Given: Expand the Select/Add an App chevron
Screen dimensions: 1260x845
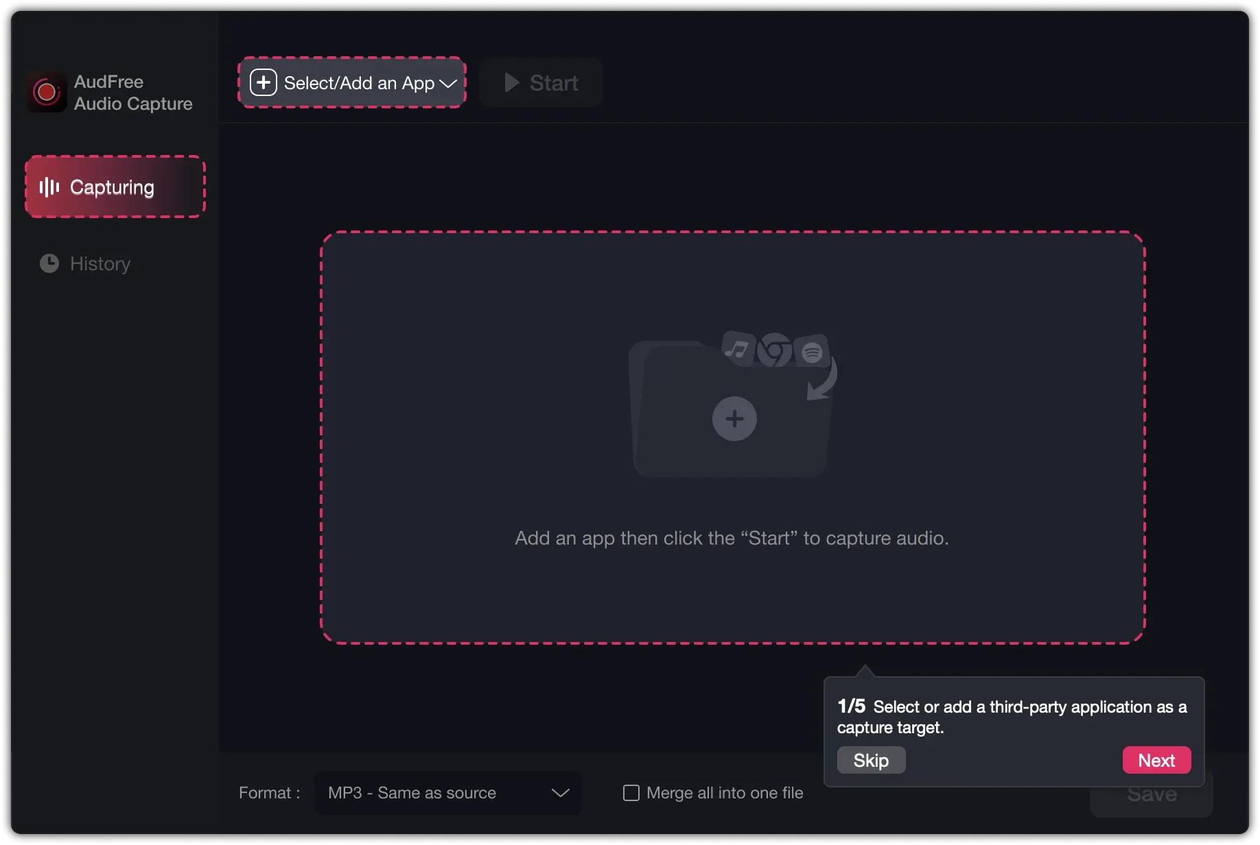Looking at the screenshot, I should (450, 83).
